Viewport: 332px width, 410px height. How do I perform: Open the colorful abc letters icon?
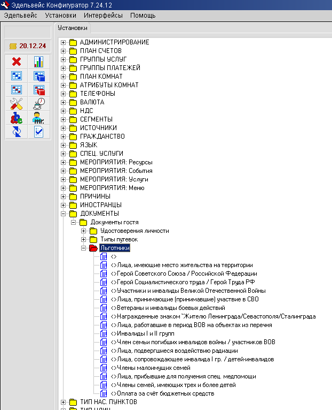click(x=16, y=117)
